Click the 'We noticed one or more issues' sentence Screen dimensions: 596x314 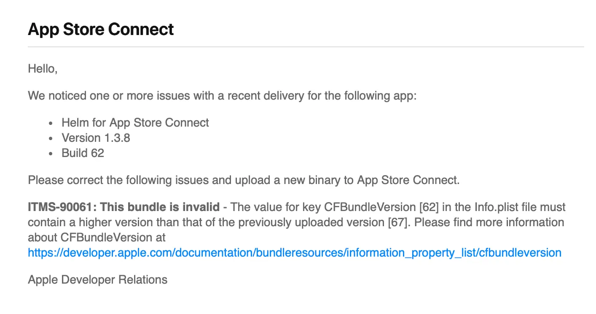222,95
